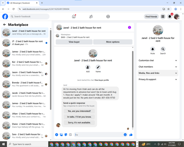Open the Chrome profile icon
This screenshot has height=147, width=184.
click(x=176, y=9)
